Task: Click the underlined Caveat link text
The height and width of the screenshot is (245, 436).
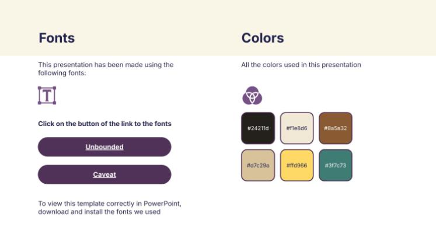Action: pos(104,175)
